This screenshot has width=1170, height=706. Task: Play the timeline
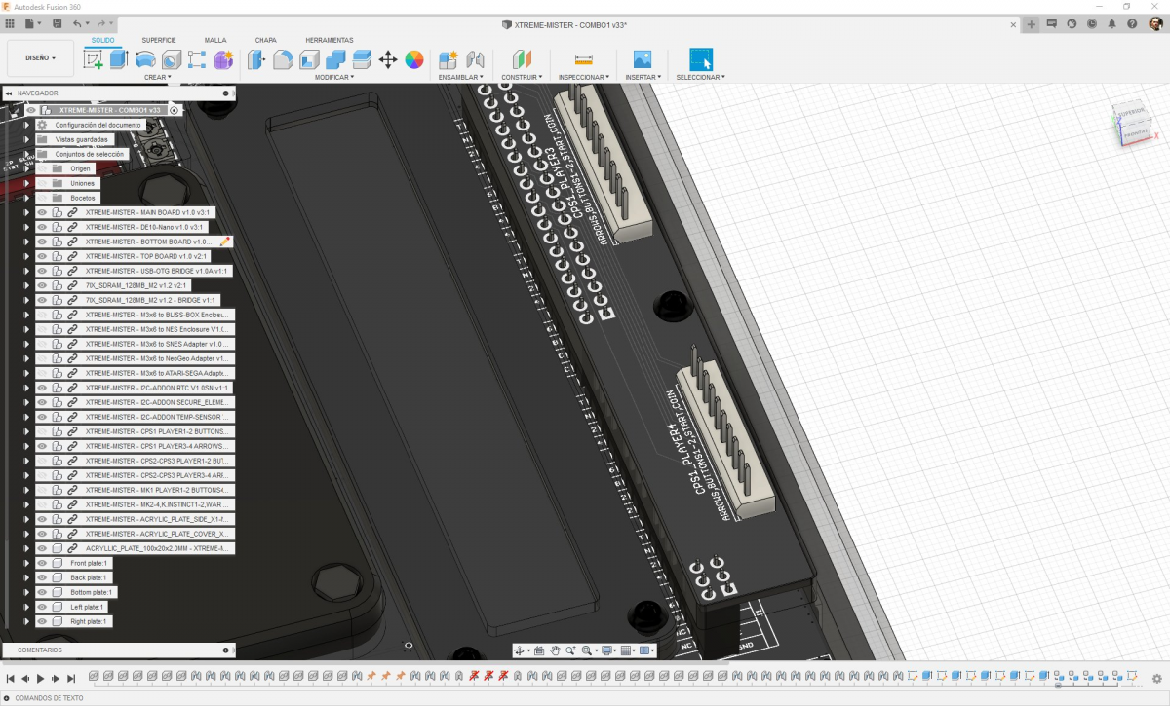pyautogui.click(x=41, y=678)
